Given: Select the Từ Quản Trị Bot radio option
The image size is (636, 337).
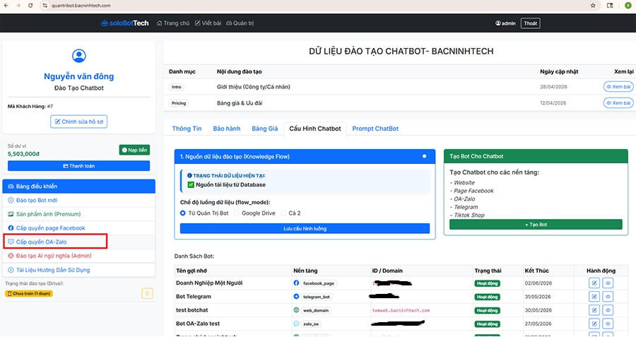Looking at the screenshot, I should (x=182, y=213).
